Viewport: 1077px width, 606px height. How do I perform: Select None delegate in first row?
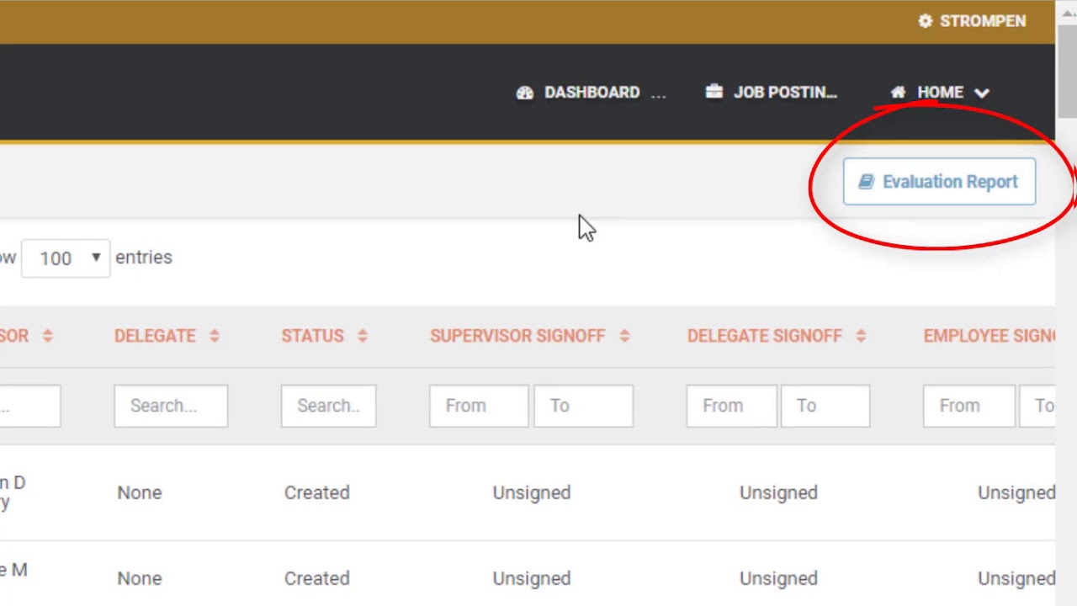(140, 492)
